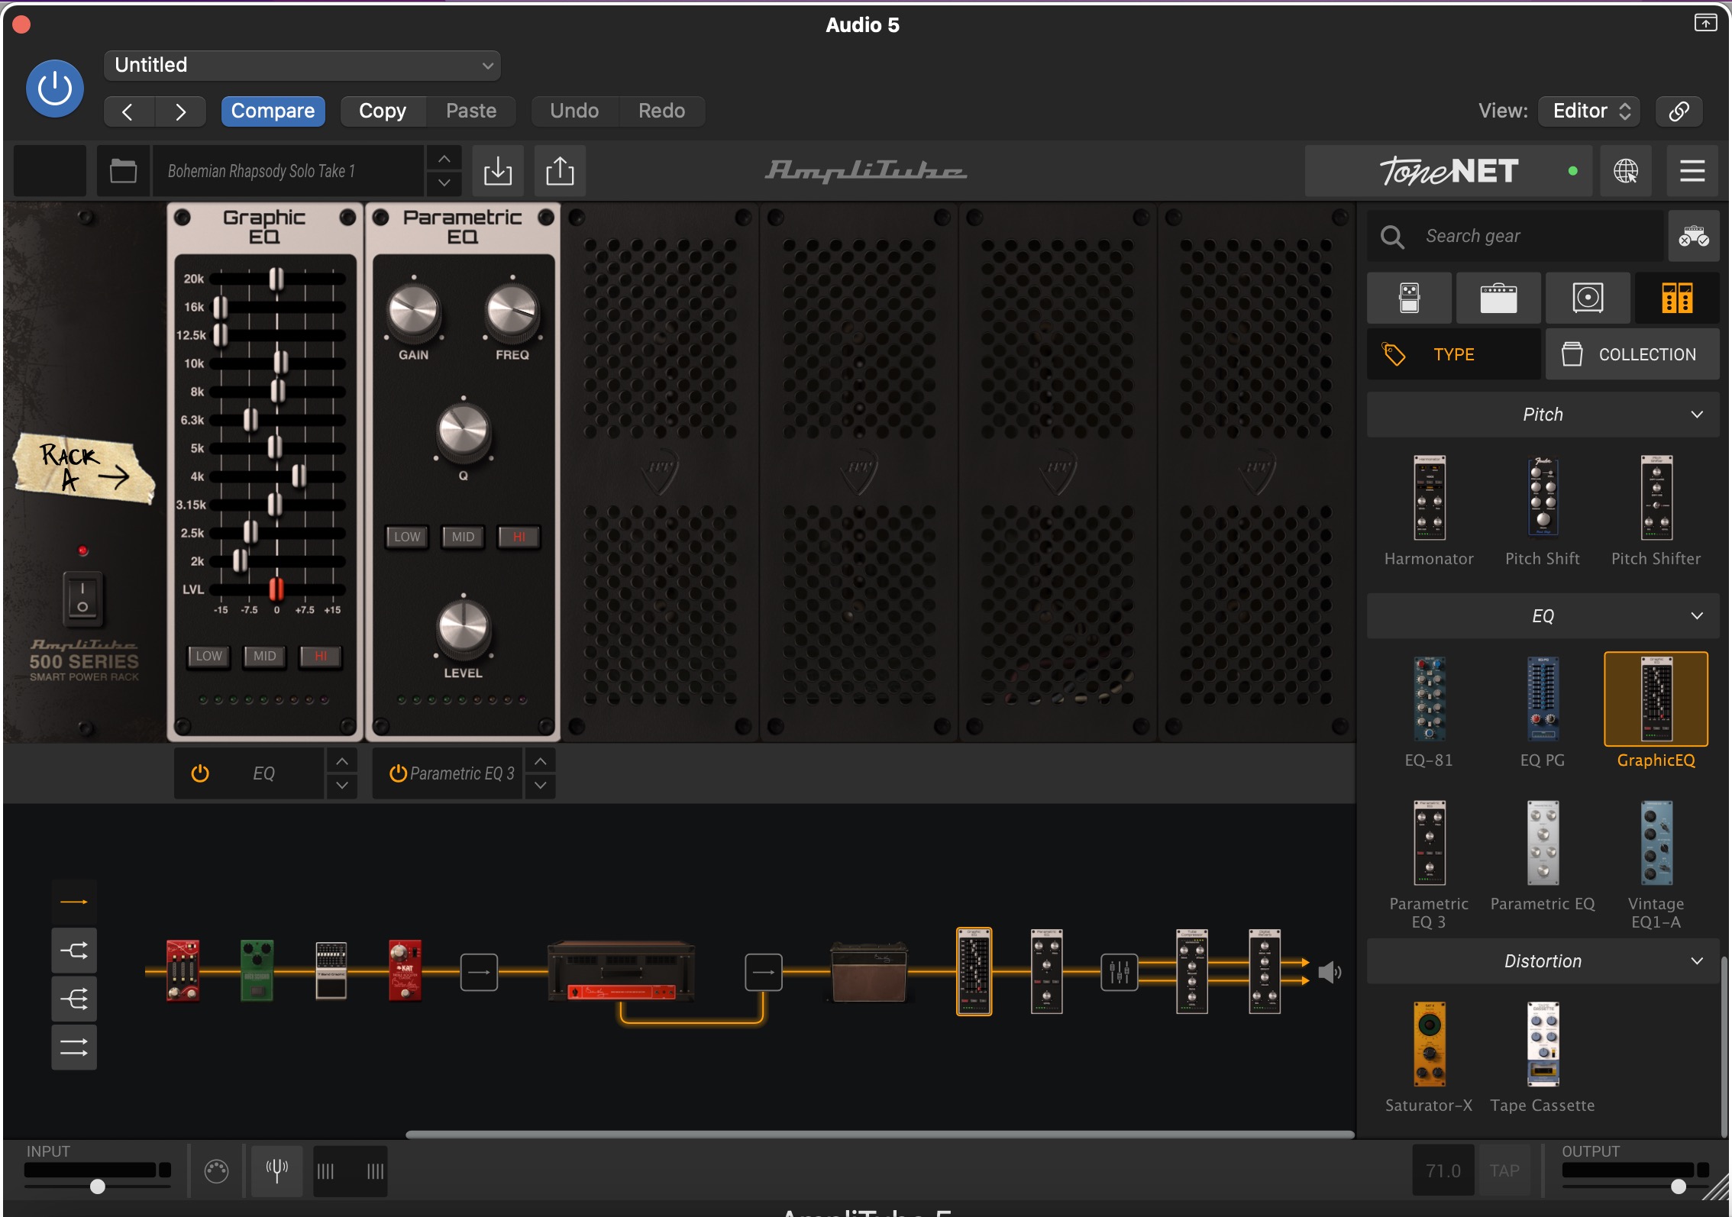Toggle Parametric EQ LOW band button
Viewport: 1732px width, 1217px height.
click(406, 537)
